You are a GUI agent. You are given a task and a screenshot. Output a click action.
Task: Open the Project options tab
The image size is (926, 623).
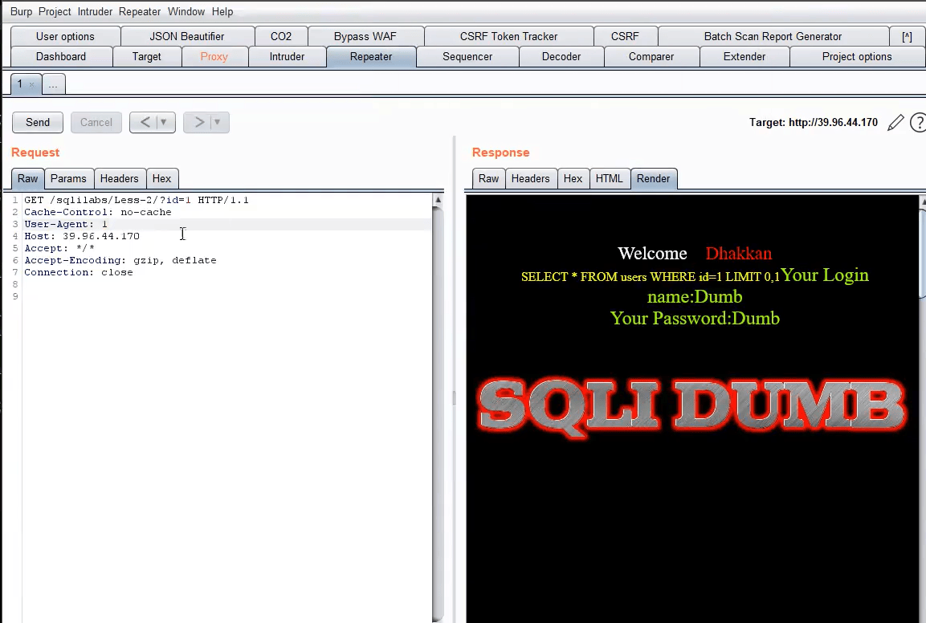click(857, 57)
